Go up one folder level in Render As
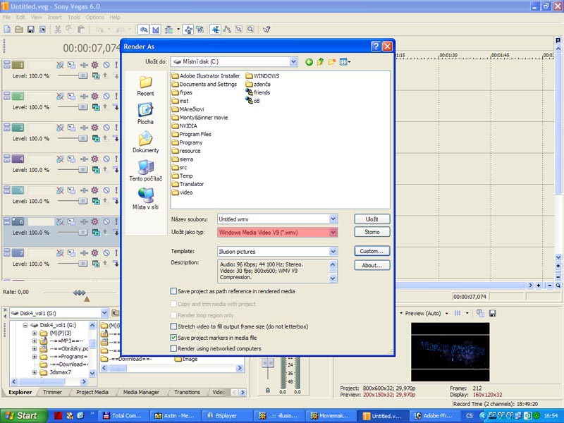This screenshot has height=423, width=564. pyautogui.click(x=321, y=62)
